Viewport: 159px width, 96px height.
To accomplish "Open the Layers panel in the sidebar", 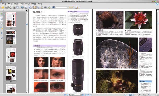I will 2,23.
